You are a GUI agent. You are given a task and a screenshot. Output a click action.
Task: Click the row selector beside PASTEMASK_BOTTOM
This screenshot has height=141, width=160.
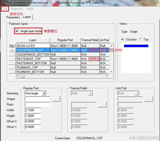pos(12,63)
